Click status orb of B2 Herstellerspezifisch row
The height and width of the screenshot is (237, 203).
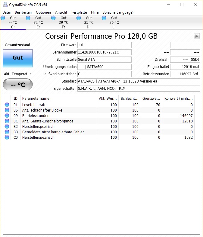click(7, 126)
